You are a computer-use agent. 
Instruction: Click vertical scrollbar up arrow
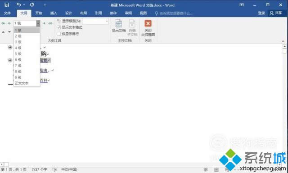pos(284,46)
